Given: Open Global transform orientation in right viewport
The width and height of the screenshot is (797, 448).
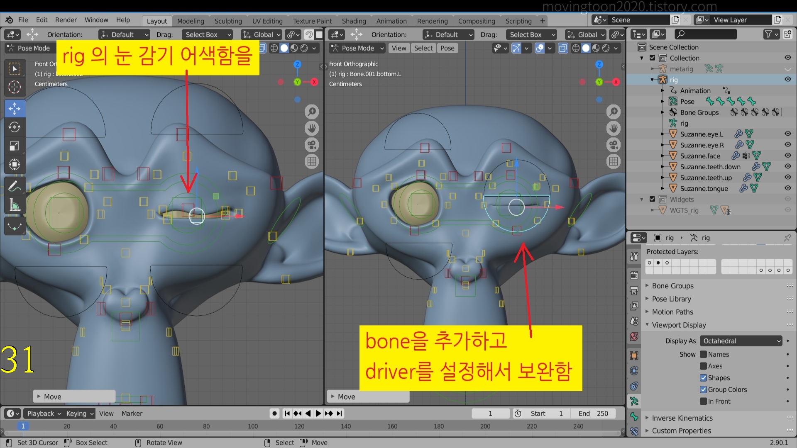Looking at the screenshot, I should point(586,34).
